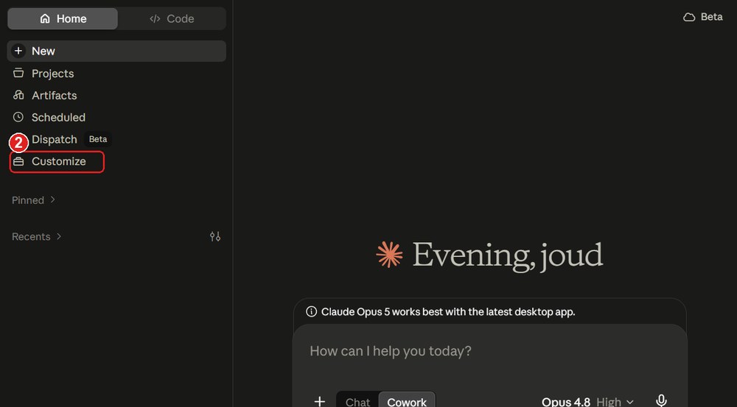Select the Cowork mode toggle
Screen dimensions: 737x407
point(407,402)
